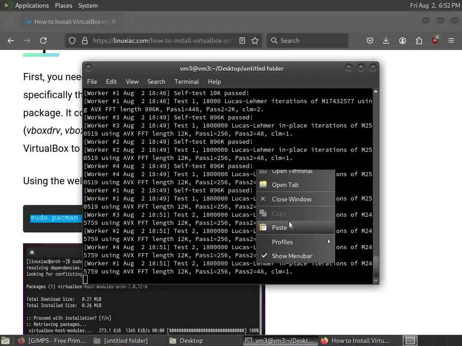The image size is (462, 346).
Task: Select the How to Install VirtualBox tab
Action: click(71, 22)
